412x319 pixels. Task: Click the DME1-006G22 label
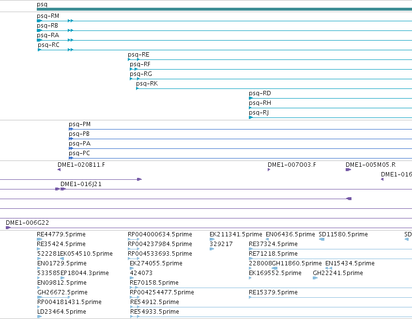pos(27,223)
